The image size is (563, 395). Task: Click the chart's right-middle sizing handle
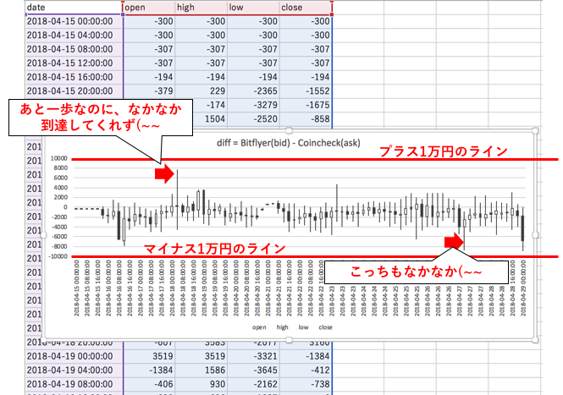coord(535,235)
